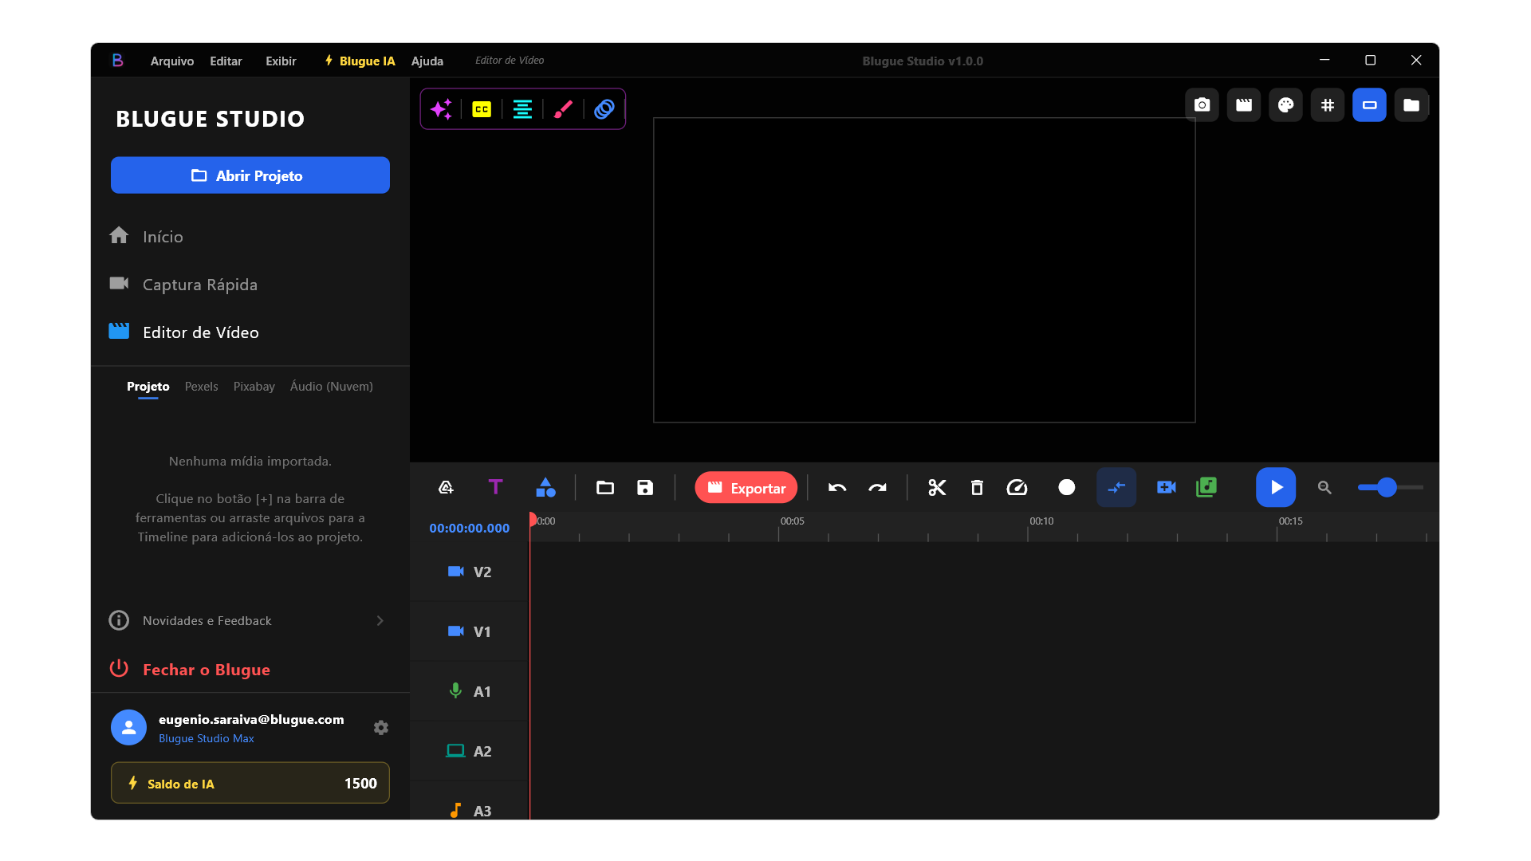Screen dimensions: 1531x861
Task: Toggle the grid hash overlay
Action: tap(1328, 105)
